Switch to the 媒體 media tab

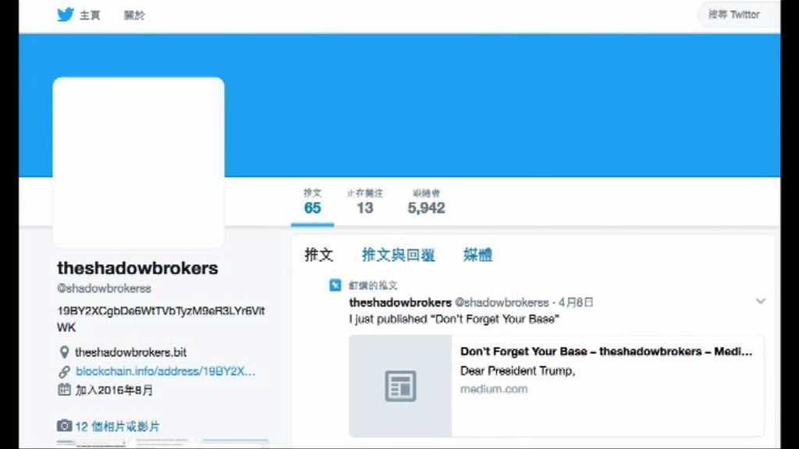tap(478, 255)
